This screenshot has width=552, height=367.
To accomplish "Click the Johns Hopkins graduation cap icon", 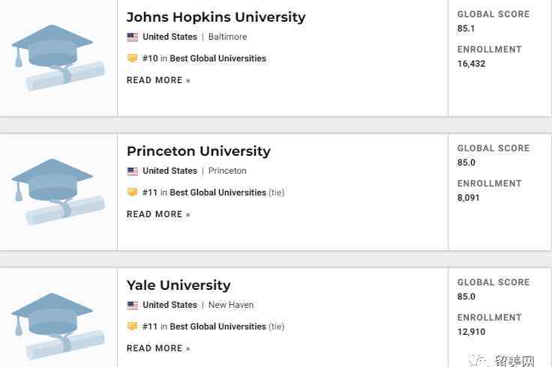I will [58, 58].
